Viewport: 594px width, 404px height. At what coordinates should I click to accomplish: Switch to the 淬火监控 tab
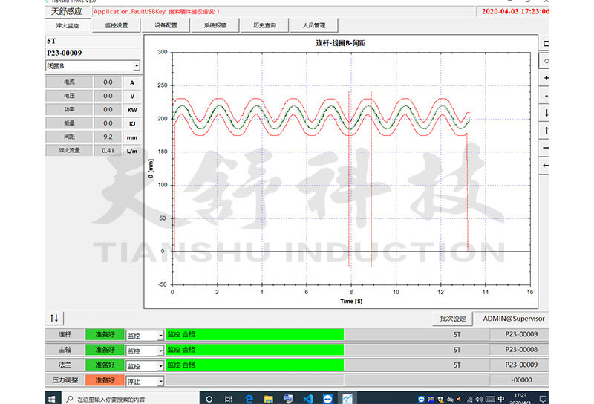pos(68,25)
